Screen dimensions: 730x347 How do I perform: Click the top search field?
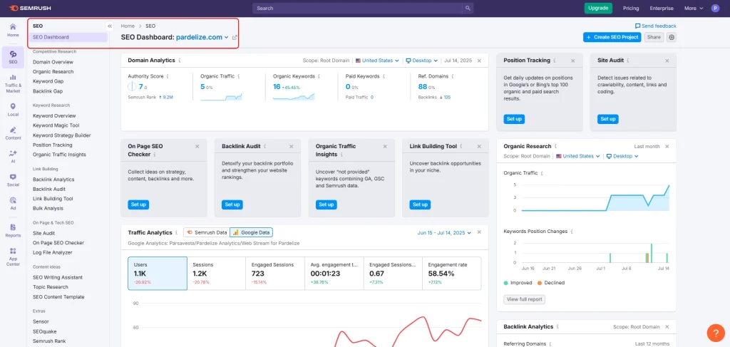(x=358, y=9)
